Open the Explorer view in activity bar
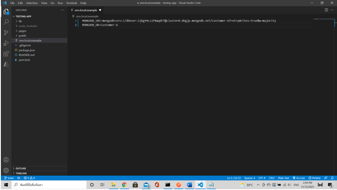 (x=6, y=11)
